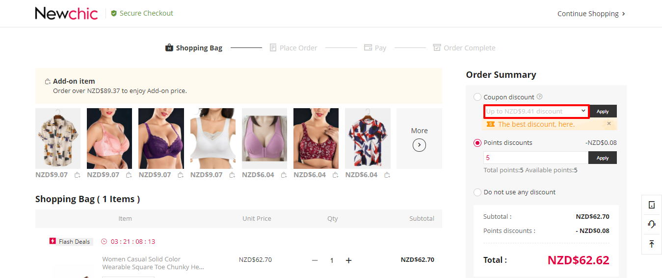Open the purple lace bra thumbnail
The width and height of the screenshot is (662, 278).
click(161, 139)
